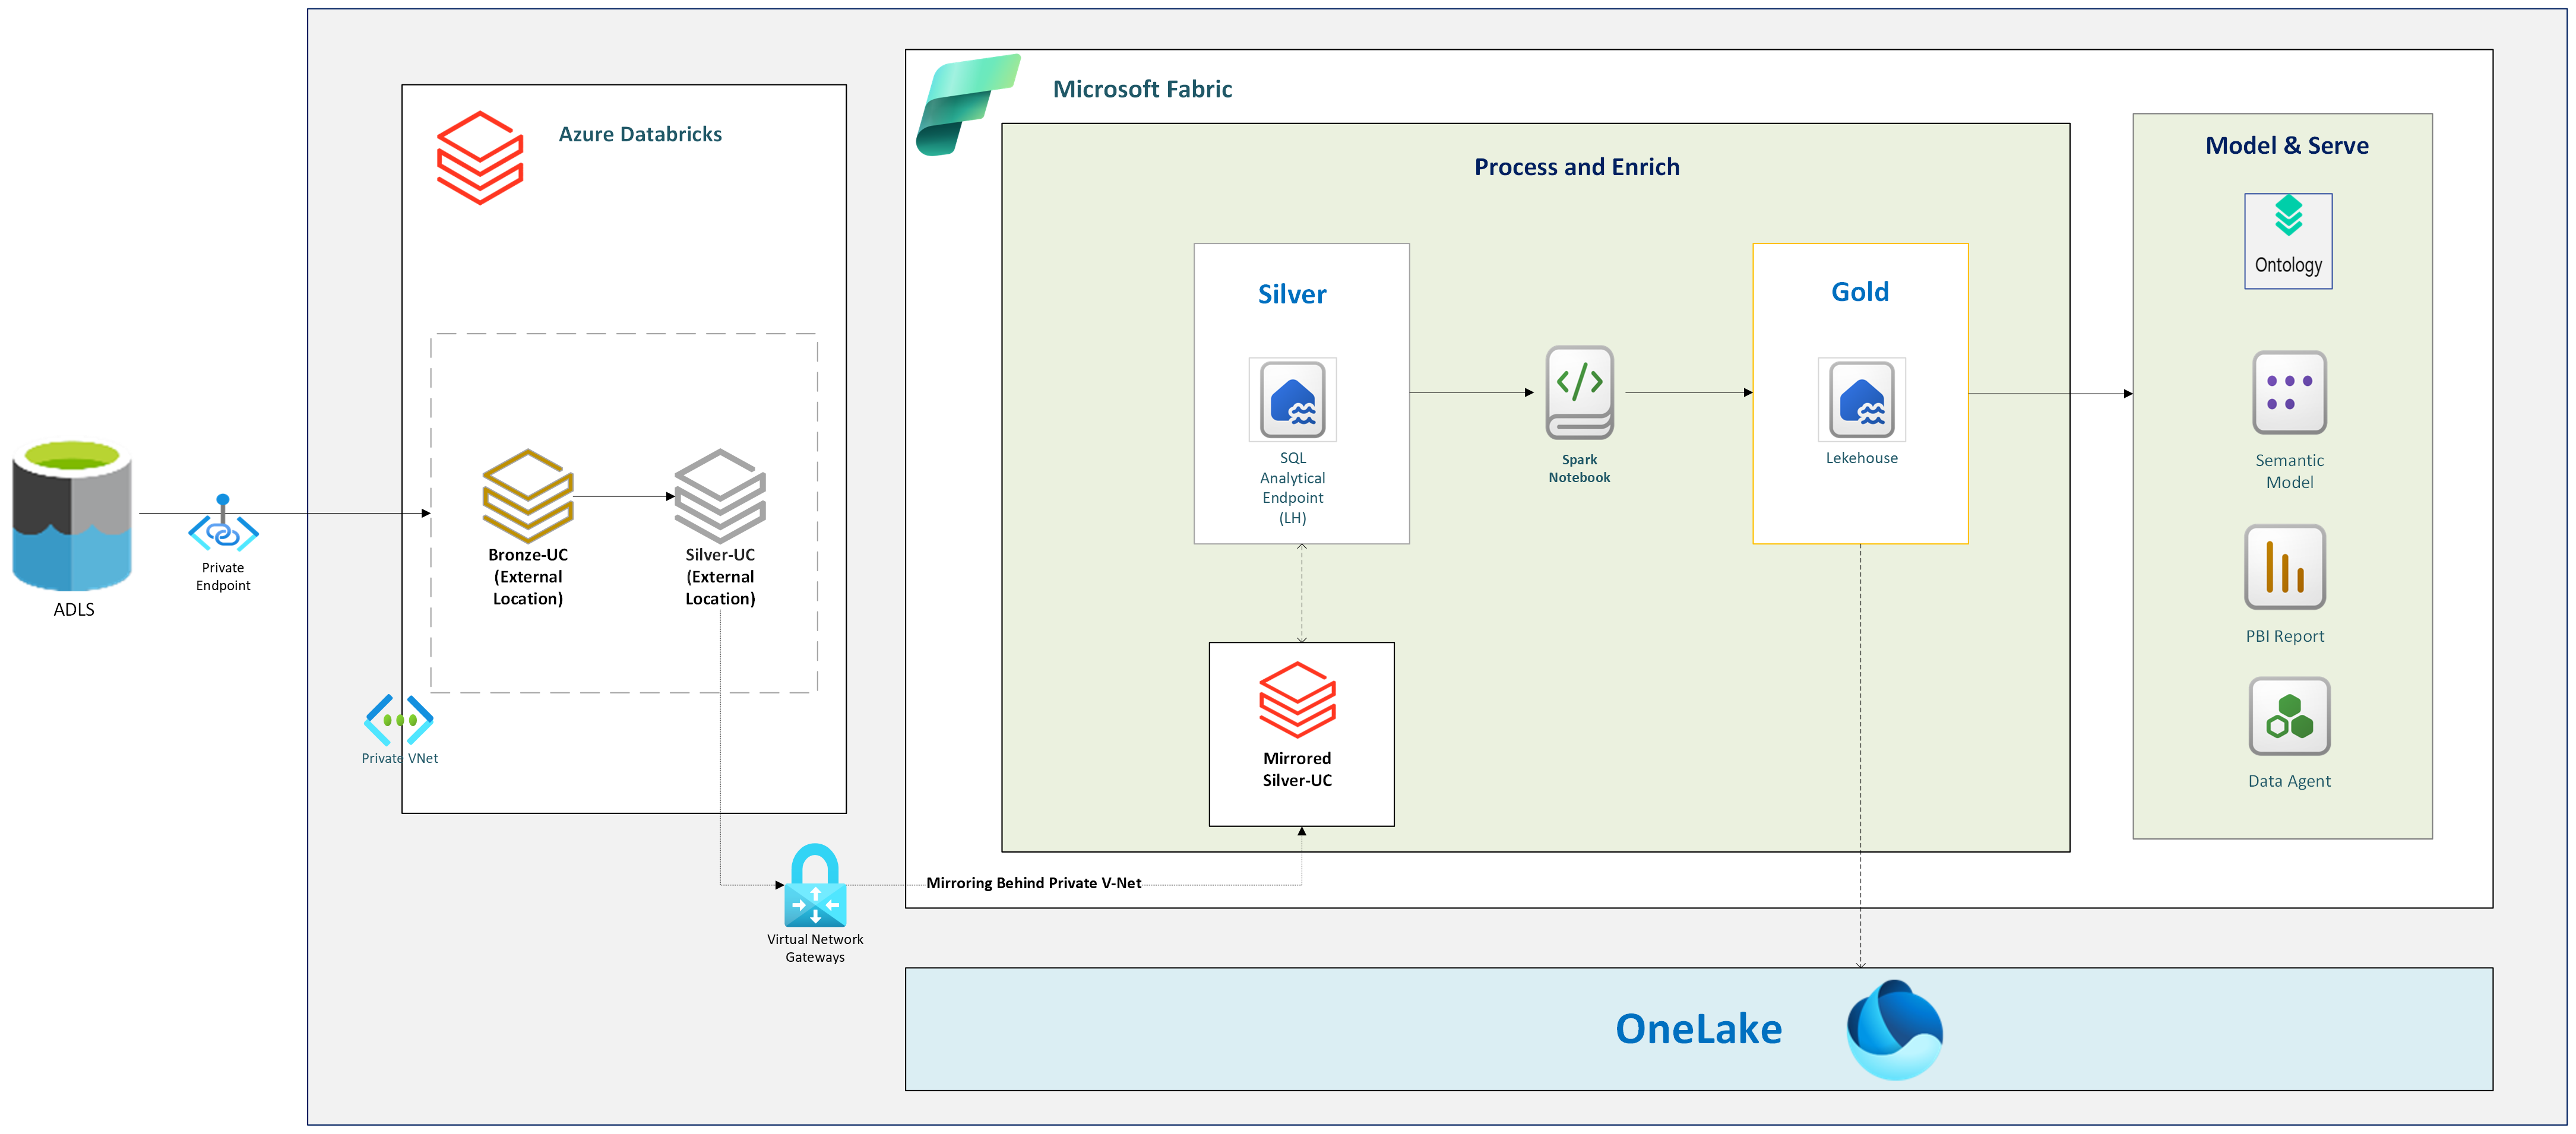
Task: Click the Private VNet icon
Action: click(x=399, y=720)
